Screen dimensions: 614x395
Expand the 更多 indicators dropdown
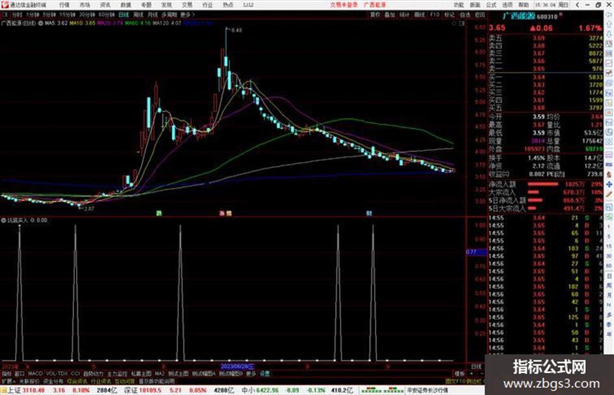click(251, 374)
